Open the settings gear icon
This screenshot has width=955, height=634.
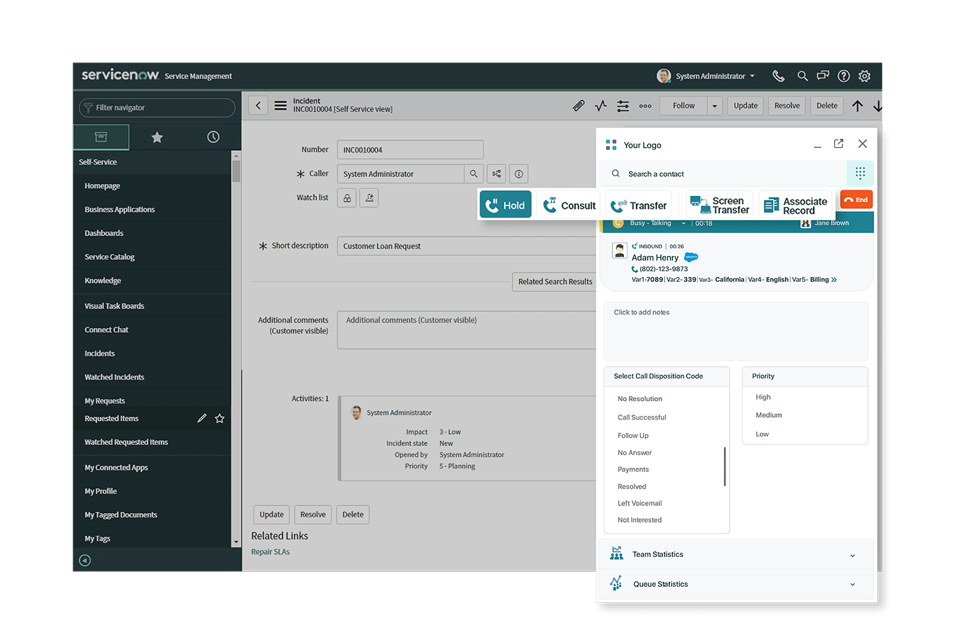pos(864,76)
